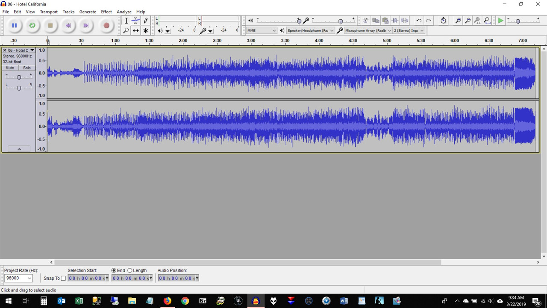Open the File menu
The width and height of the screenshot is (547, 308).
[6, 12]
